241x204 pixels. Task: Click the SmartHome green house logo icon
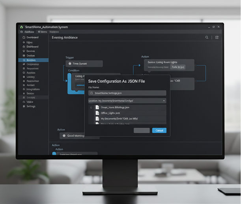point(21,27)
